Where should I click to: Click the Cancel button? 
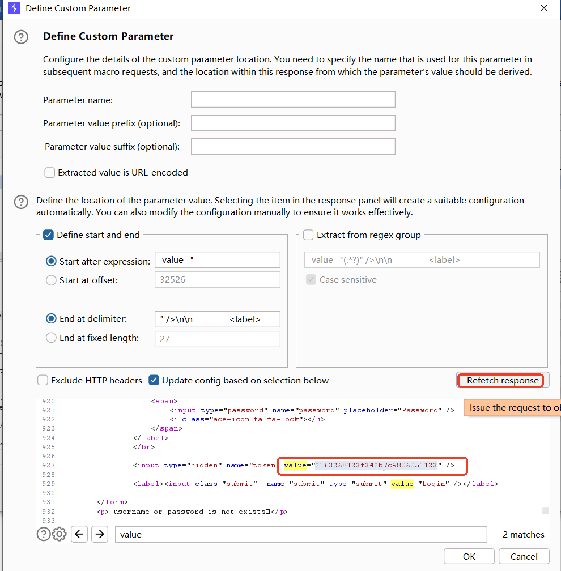(x=524, y=556)
